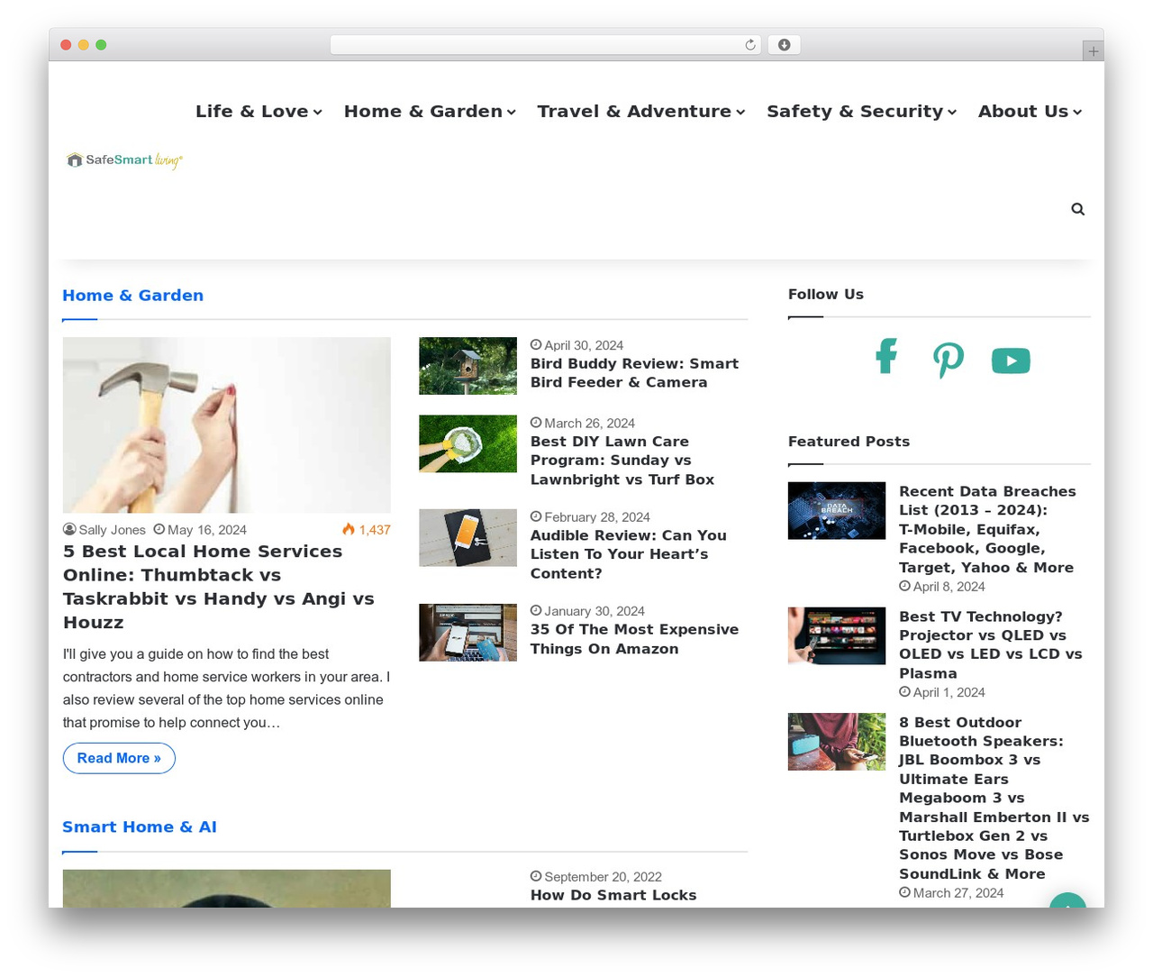
Task: Read the Bird Buddy Review article
Action: tap(634, 373)
